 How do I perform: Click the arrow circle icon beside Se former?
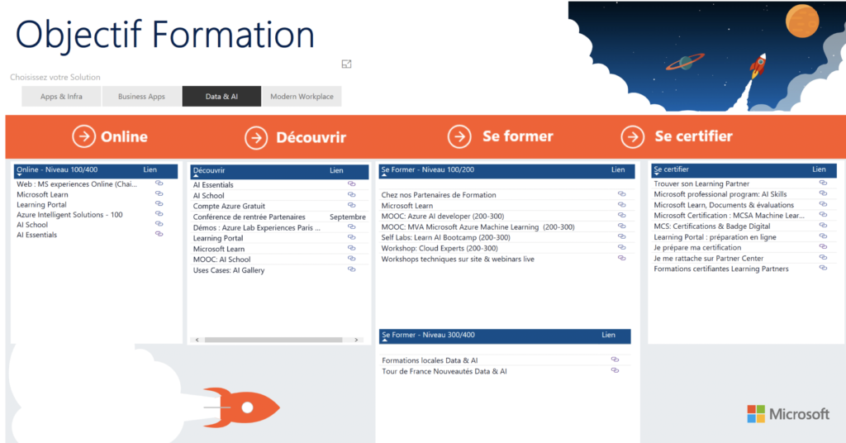459,136
